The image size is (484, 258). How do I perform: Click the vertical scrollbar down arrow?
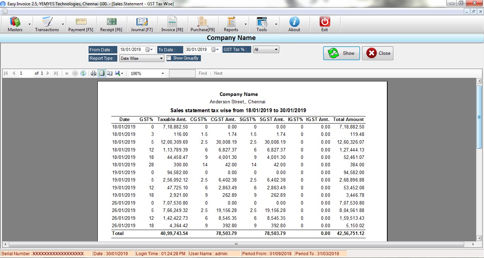coord(479,238)
